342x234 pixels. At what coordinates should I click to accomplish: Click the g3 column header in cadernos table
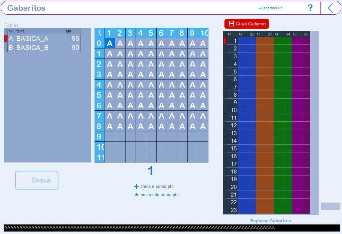coord(270,34)
